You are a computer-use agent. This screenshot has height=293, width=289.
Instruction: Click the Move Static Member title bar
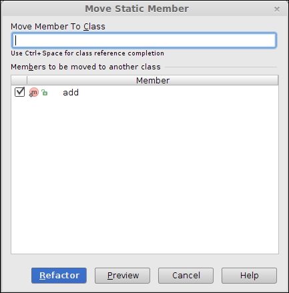[137, 9]
